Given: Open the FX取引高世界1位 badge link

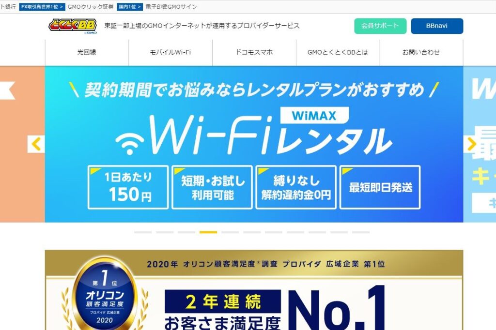Looking at the screenshot, I should [42, 7].
